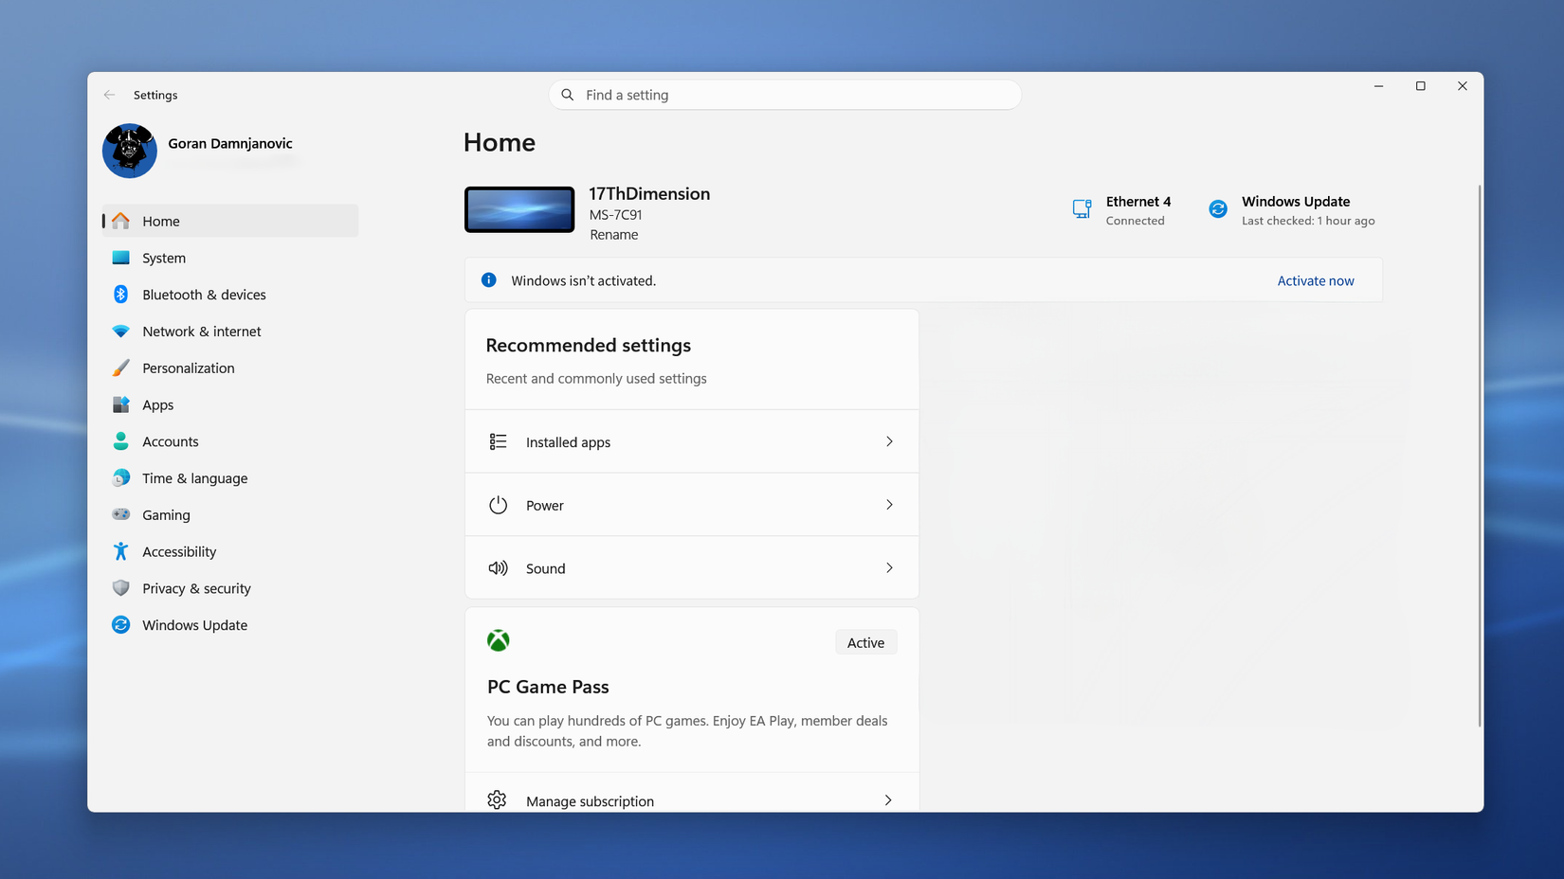
Task: Click the Accounts person icon
Action: (120, 441)
